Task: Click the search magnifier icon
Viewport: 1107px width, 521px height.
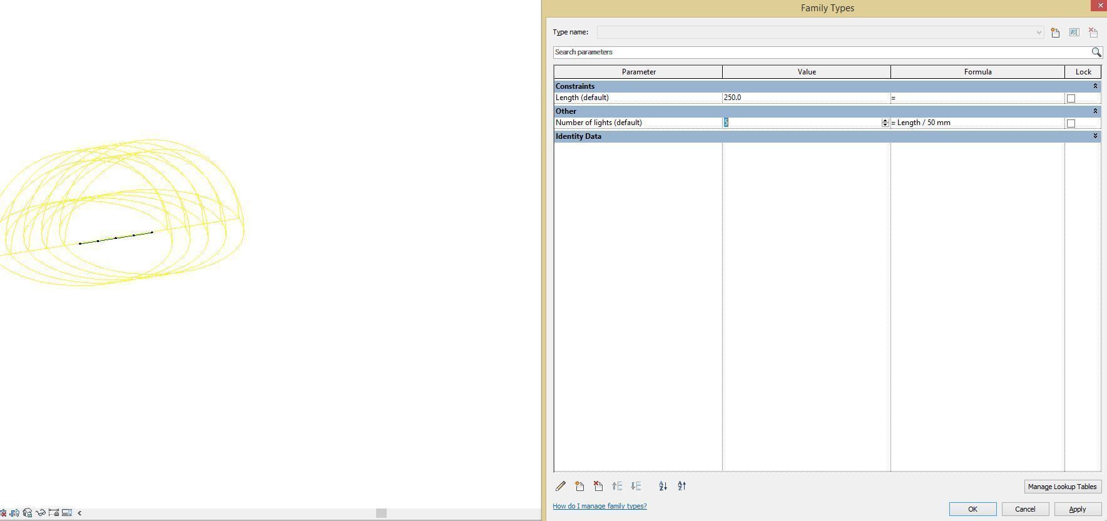Action: coord(1096,53)
